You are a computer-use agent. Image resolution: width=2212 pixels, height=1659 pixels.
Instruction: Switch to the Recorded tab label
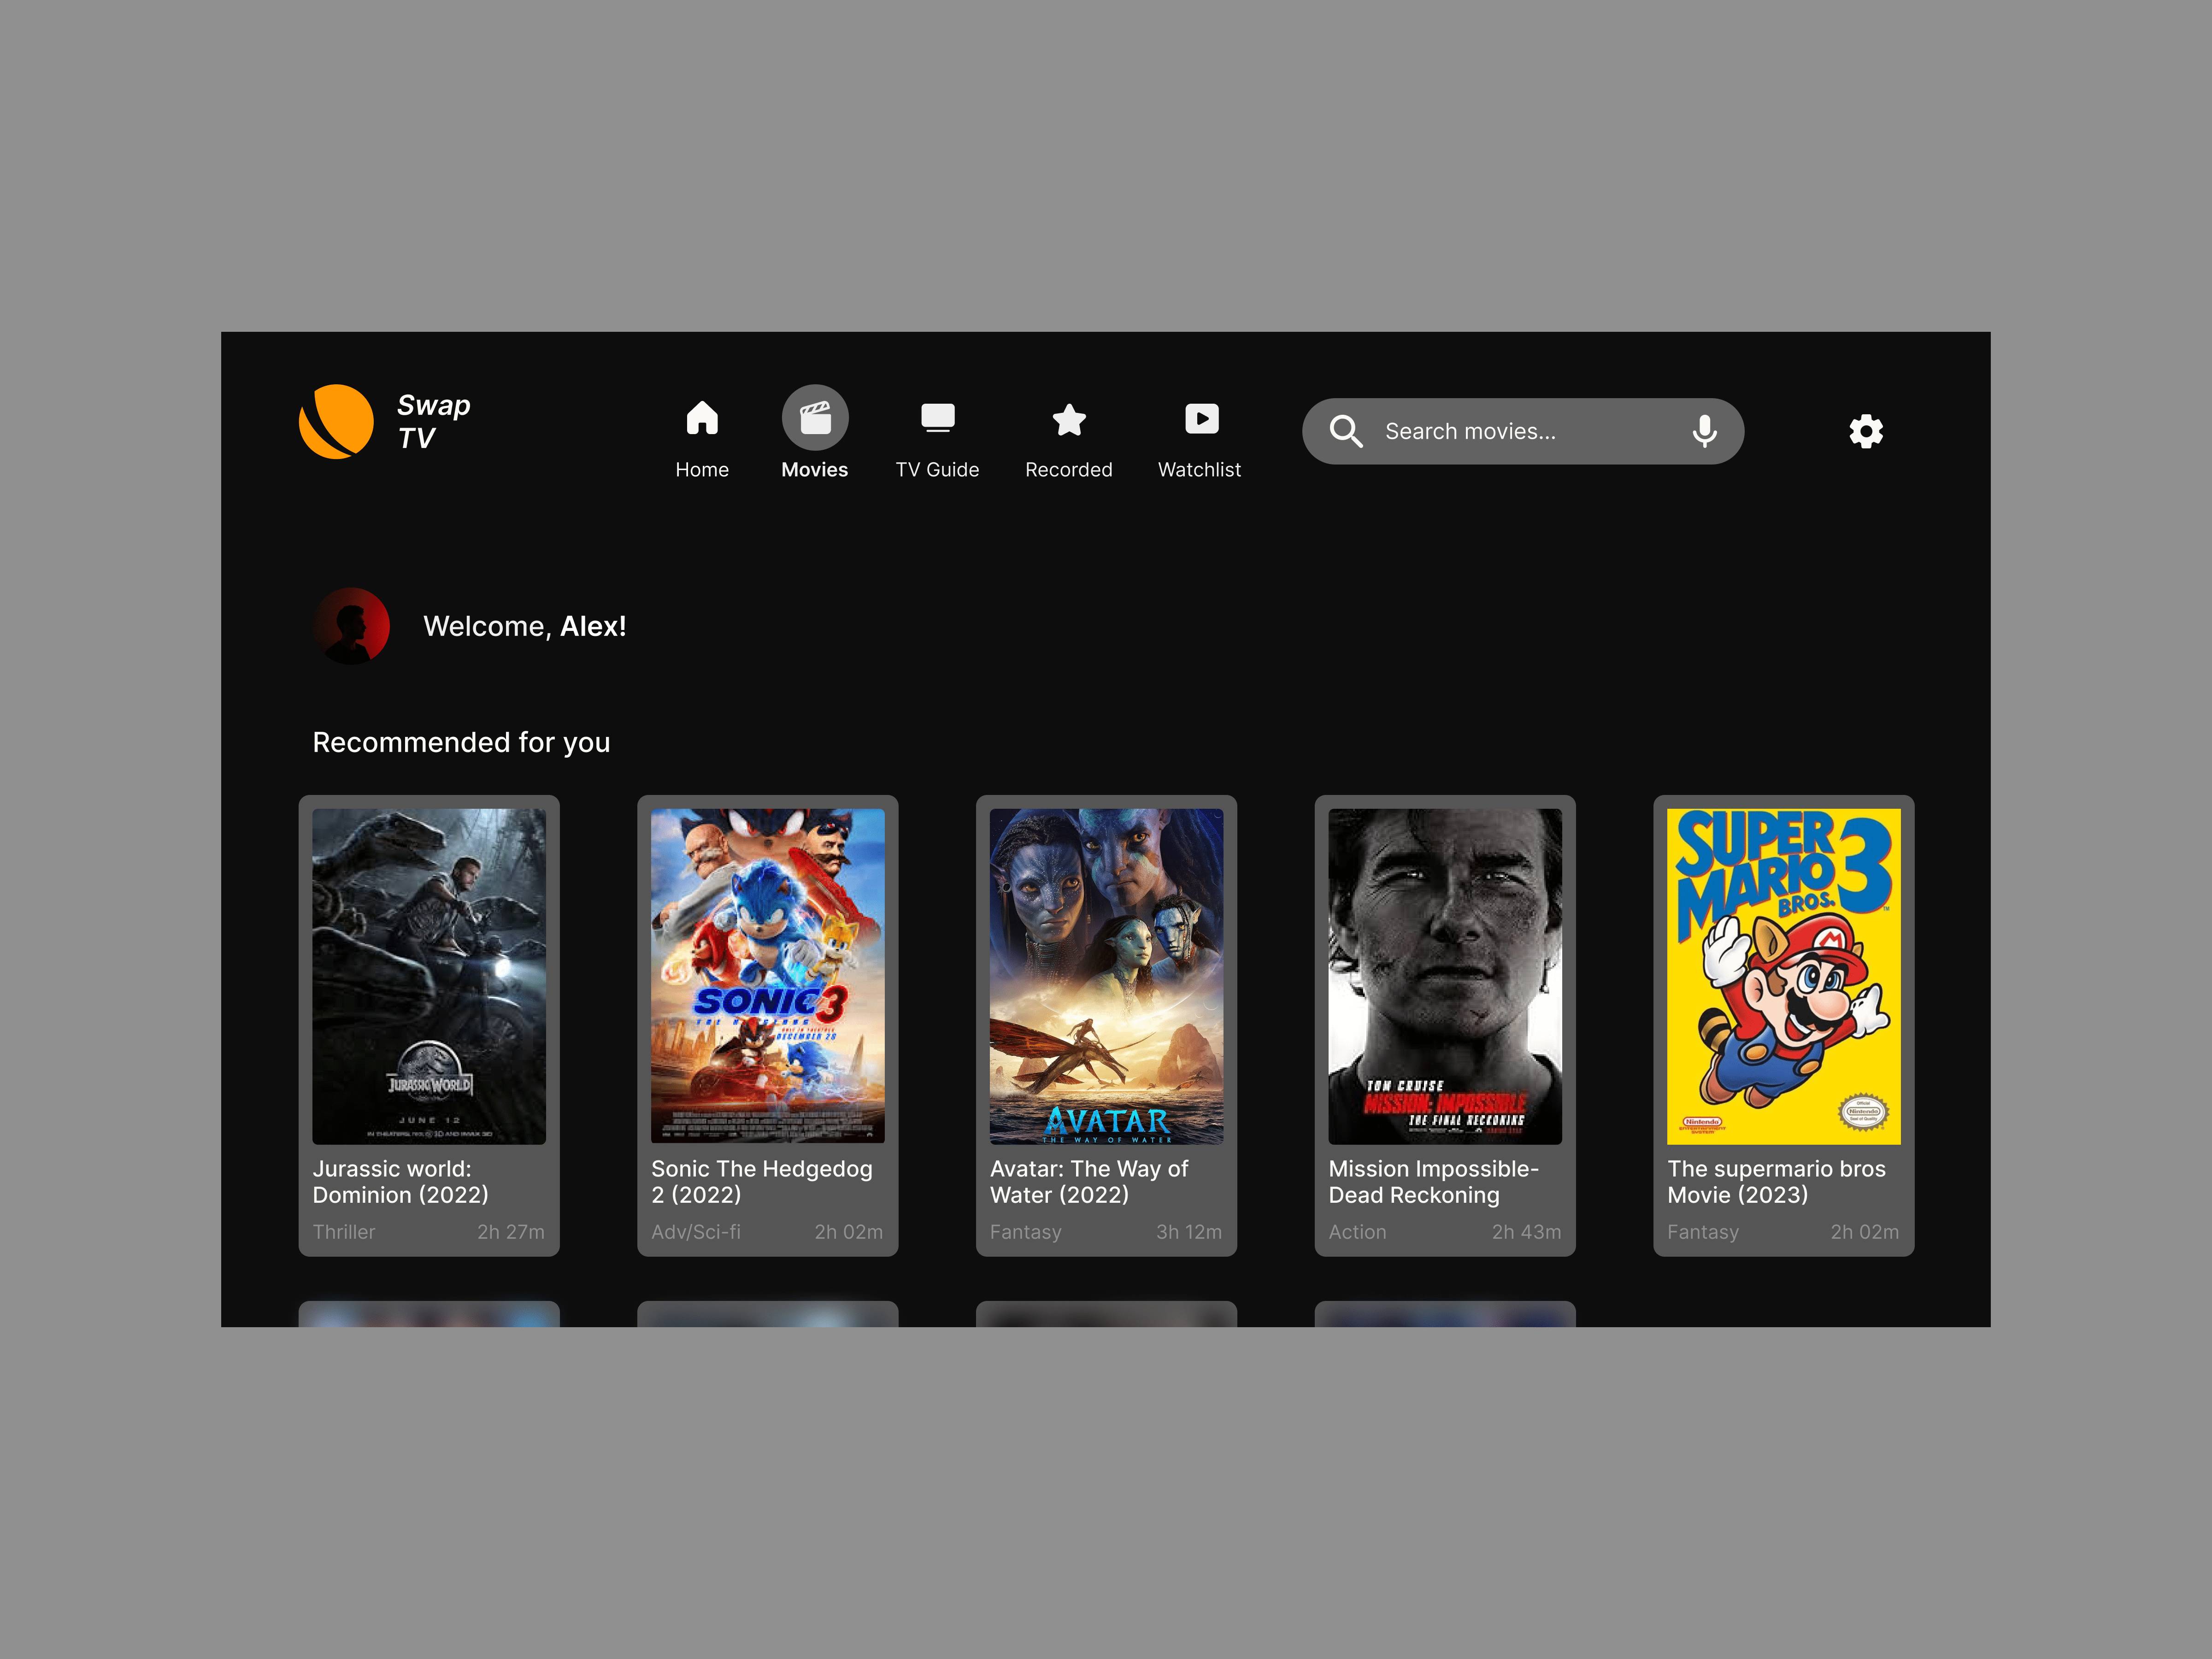[1069, 470]
